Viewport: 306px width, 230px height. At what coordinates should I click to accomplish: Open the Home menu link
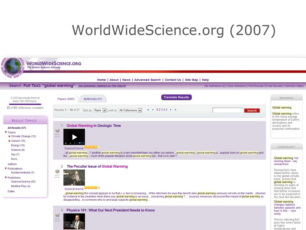click(102, 80)
